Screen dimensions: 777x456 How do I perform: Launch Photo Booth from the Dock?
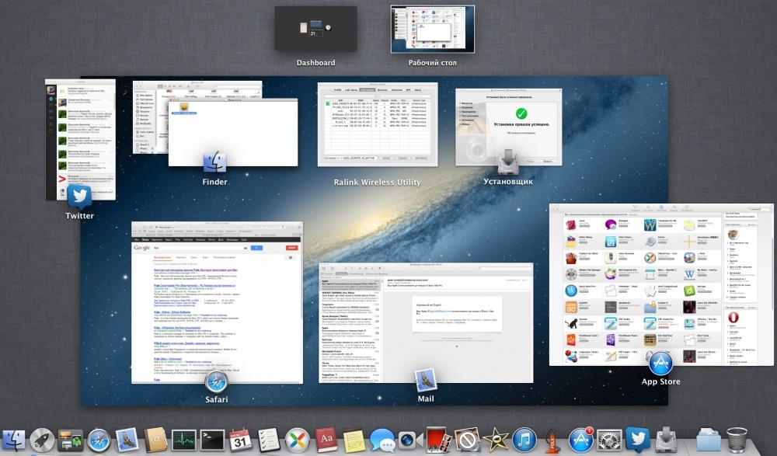point(439,440)
